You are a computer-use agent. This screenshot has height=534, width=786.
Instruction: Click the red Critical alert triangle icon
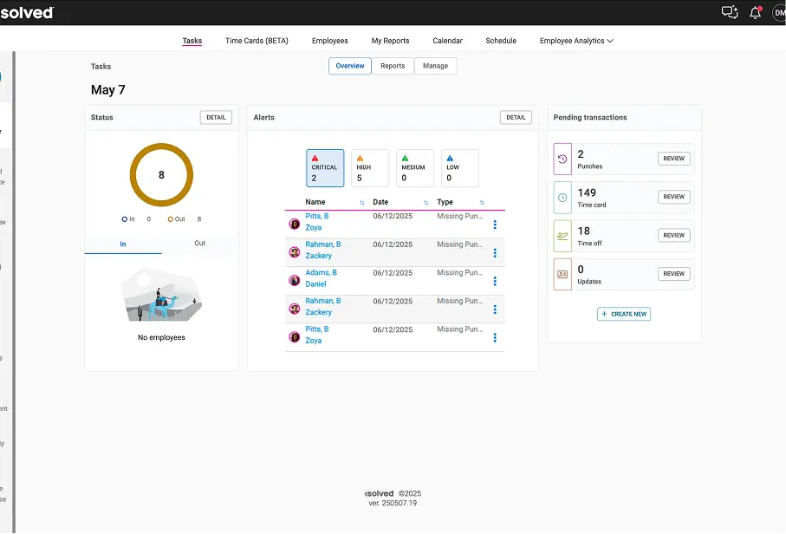pyautogui.click(x=315, y=158)
